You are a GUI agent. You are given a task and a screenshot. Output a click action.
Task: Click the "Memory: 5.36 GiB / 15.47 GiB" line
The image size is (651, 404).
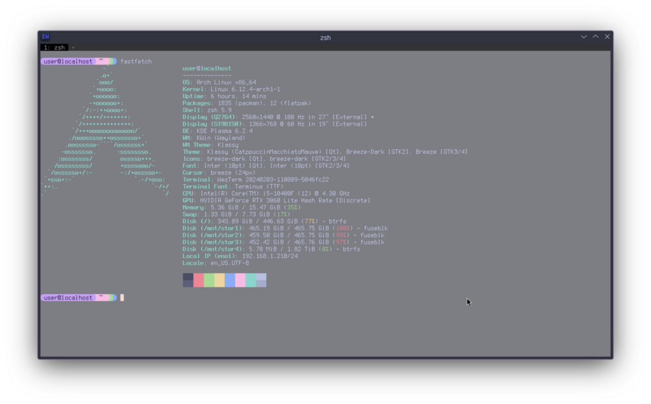(242, 207)
